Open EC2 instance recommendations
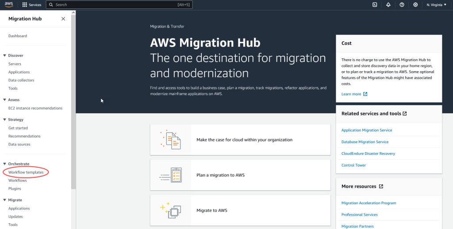Image resolution: width=453 pixels, height=229 pixels. [35, 108]
